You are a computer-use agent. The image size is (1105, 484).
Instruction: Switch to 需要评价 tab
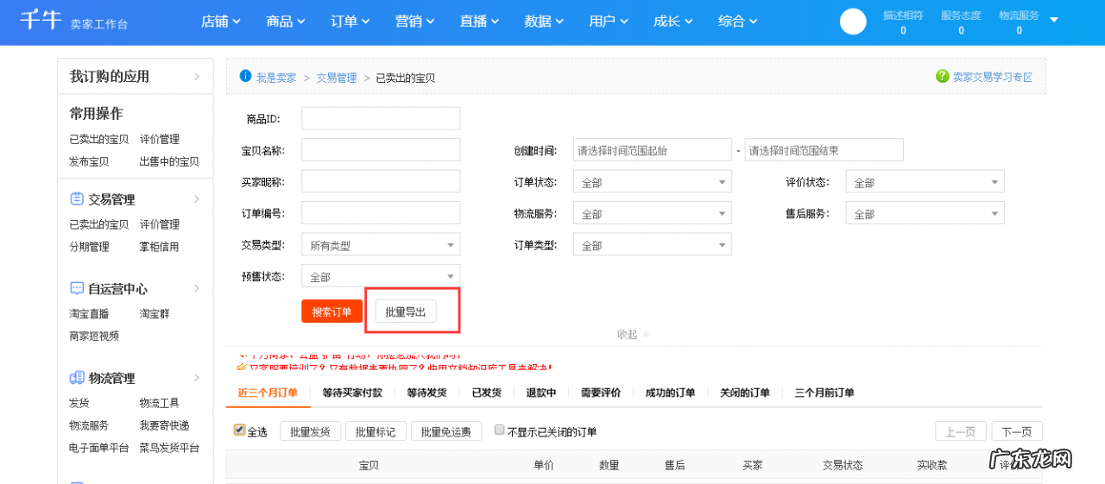tap(601, 393)
